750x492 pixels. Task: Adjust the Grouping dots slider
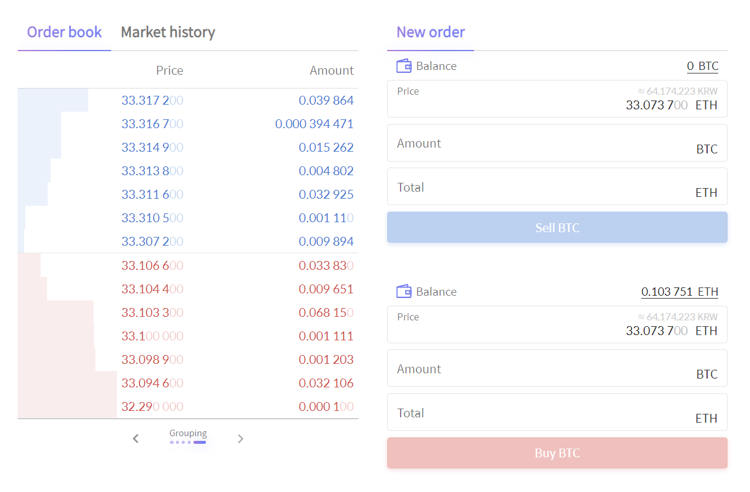click(188, 442)
